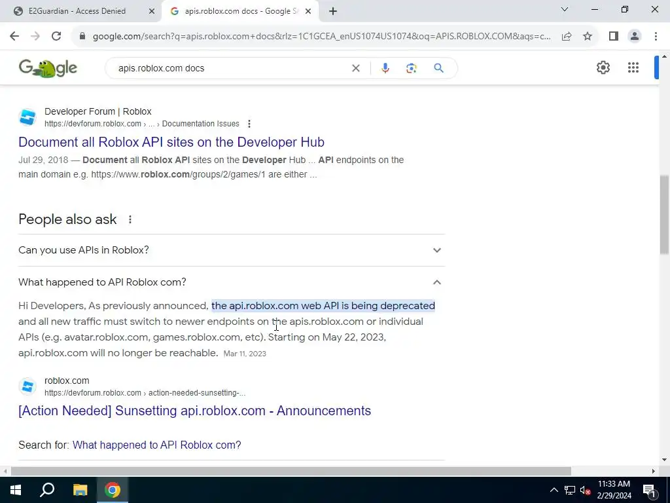670x503 pixels.
Task: Open options for Developer Forum result
Action: (249, 124)
